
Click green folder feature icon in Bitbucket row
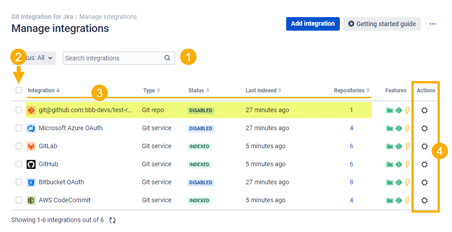[390, 182]
